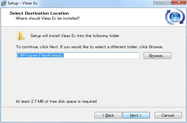
Task: Close the Setup window with red X
Action: 179,2
